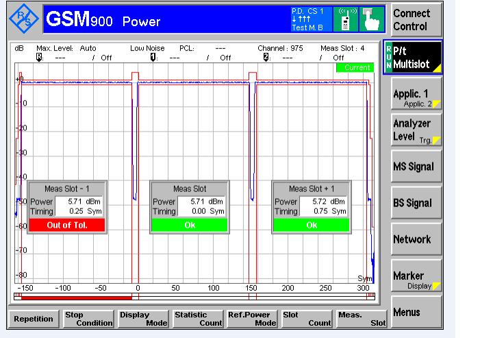This screenshot has height=338, width=493.
Task: Click the 5.71 dBm value in Meas Slot - 1
Action: [84, 202]
